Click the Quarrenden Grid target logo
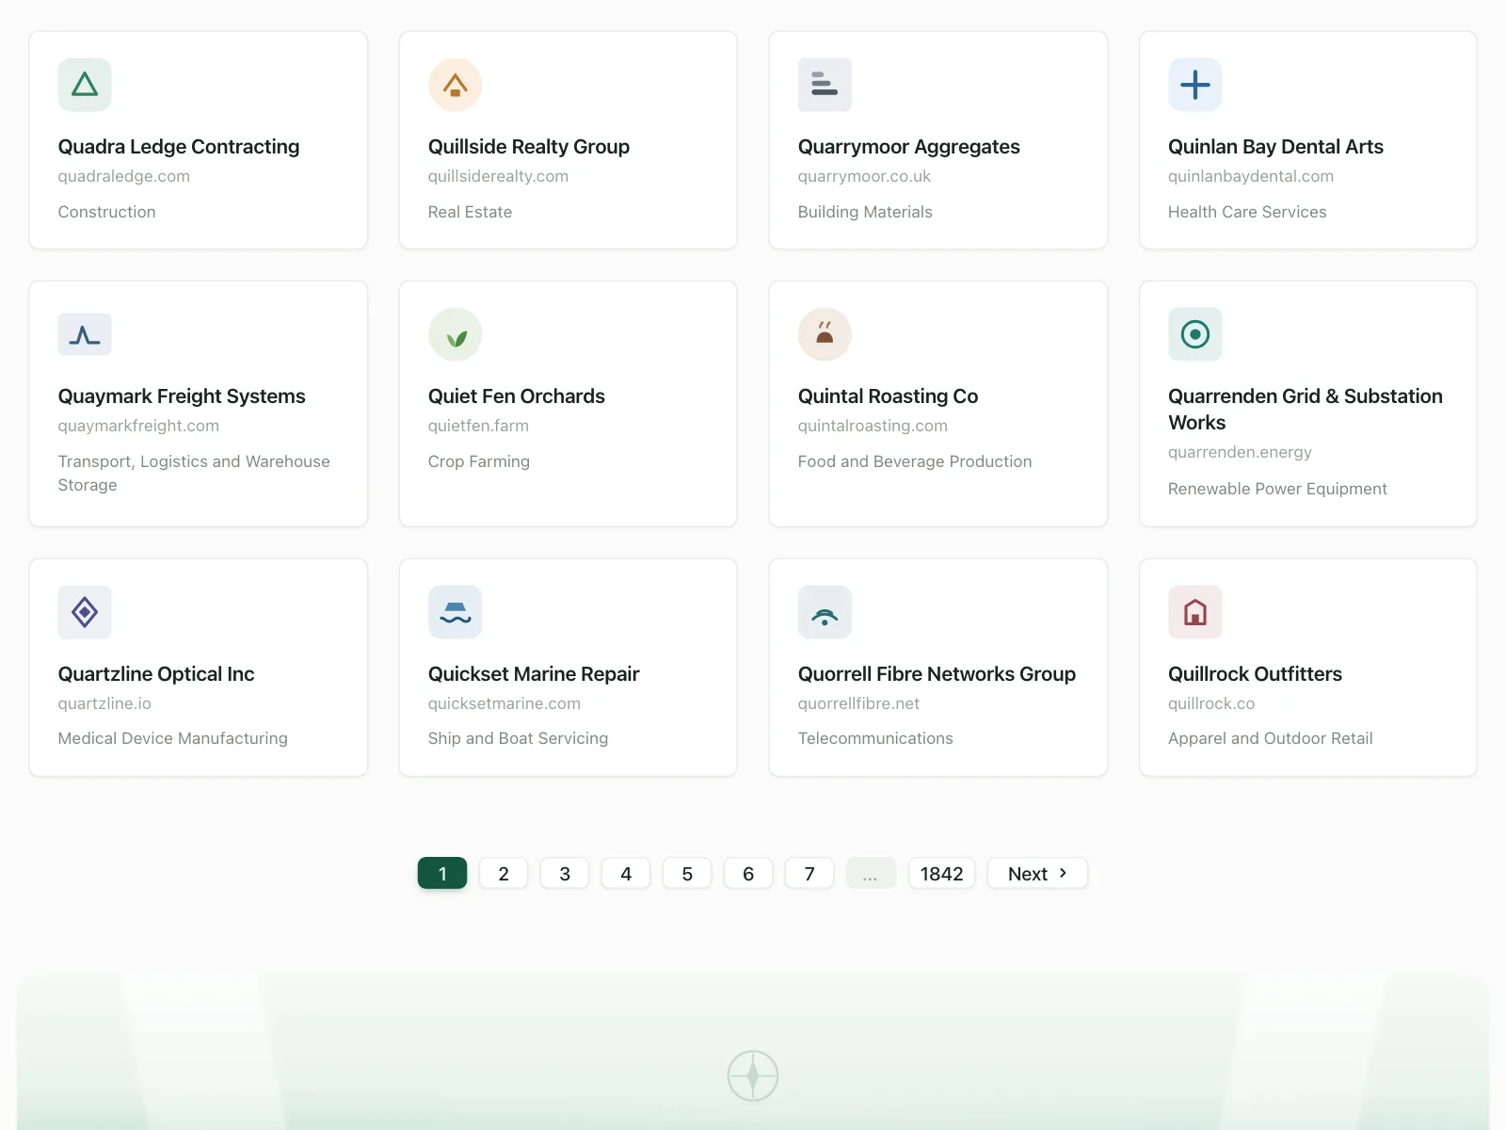The height and width of the screenshot is (1130, 1506). click(x=1195, y=334)
